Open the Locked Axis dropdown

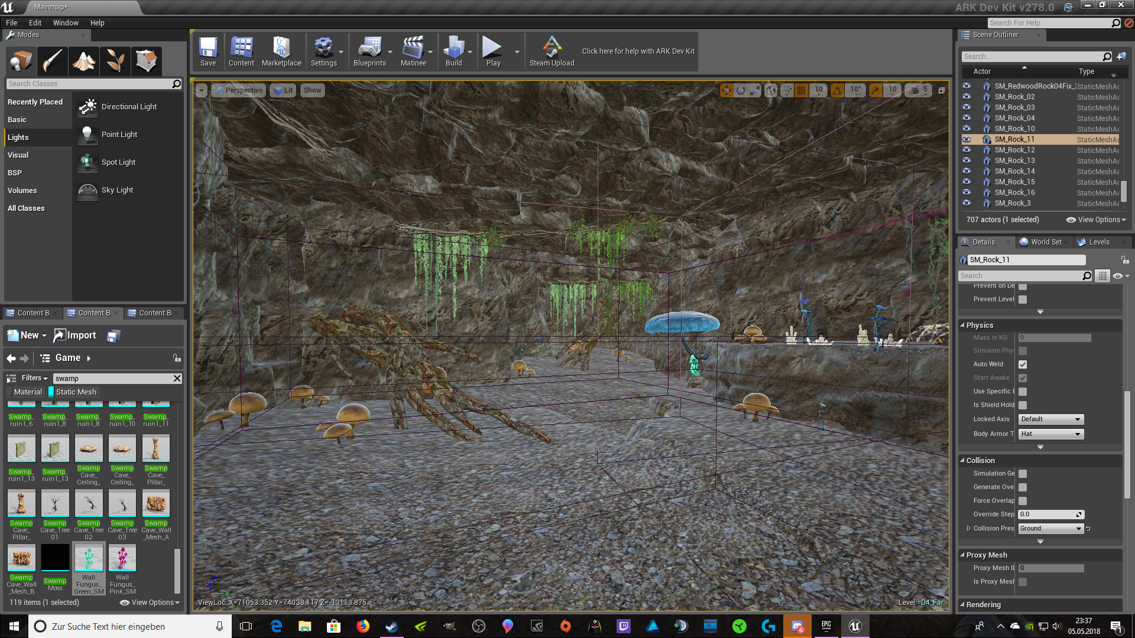[x=1050, y=419]
